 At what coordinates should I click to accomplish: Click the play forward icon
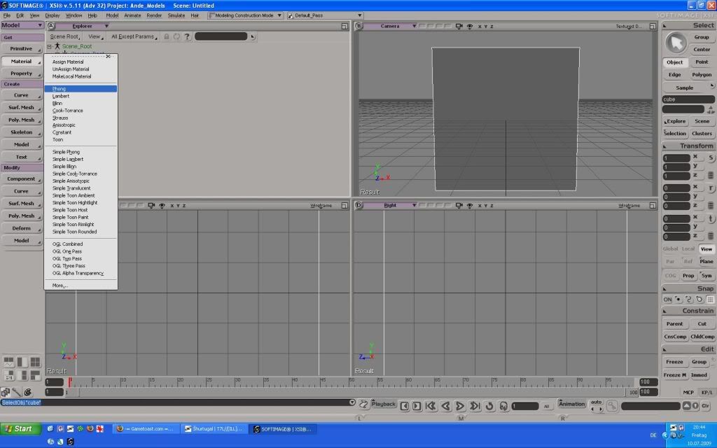click(460, 405)
